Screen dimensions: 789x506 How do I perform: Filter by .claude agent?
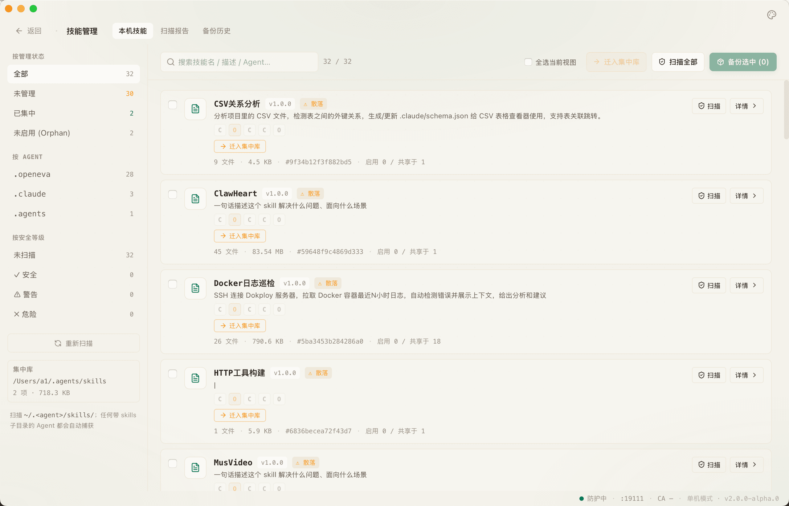[74, 194]
